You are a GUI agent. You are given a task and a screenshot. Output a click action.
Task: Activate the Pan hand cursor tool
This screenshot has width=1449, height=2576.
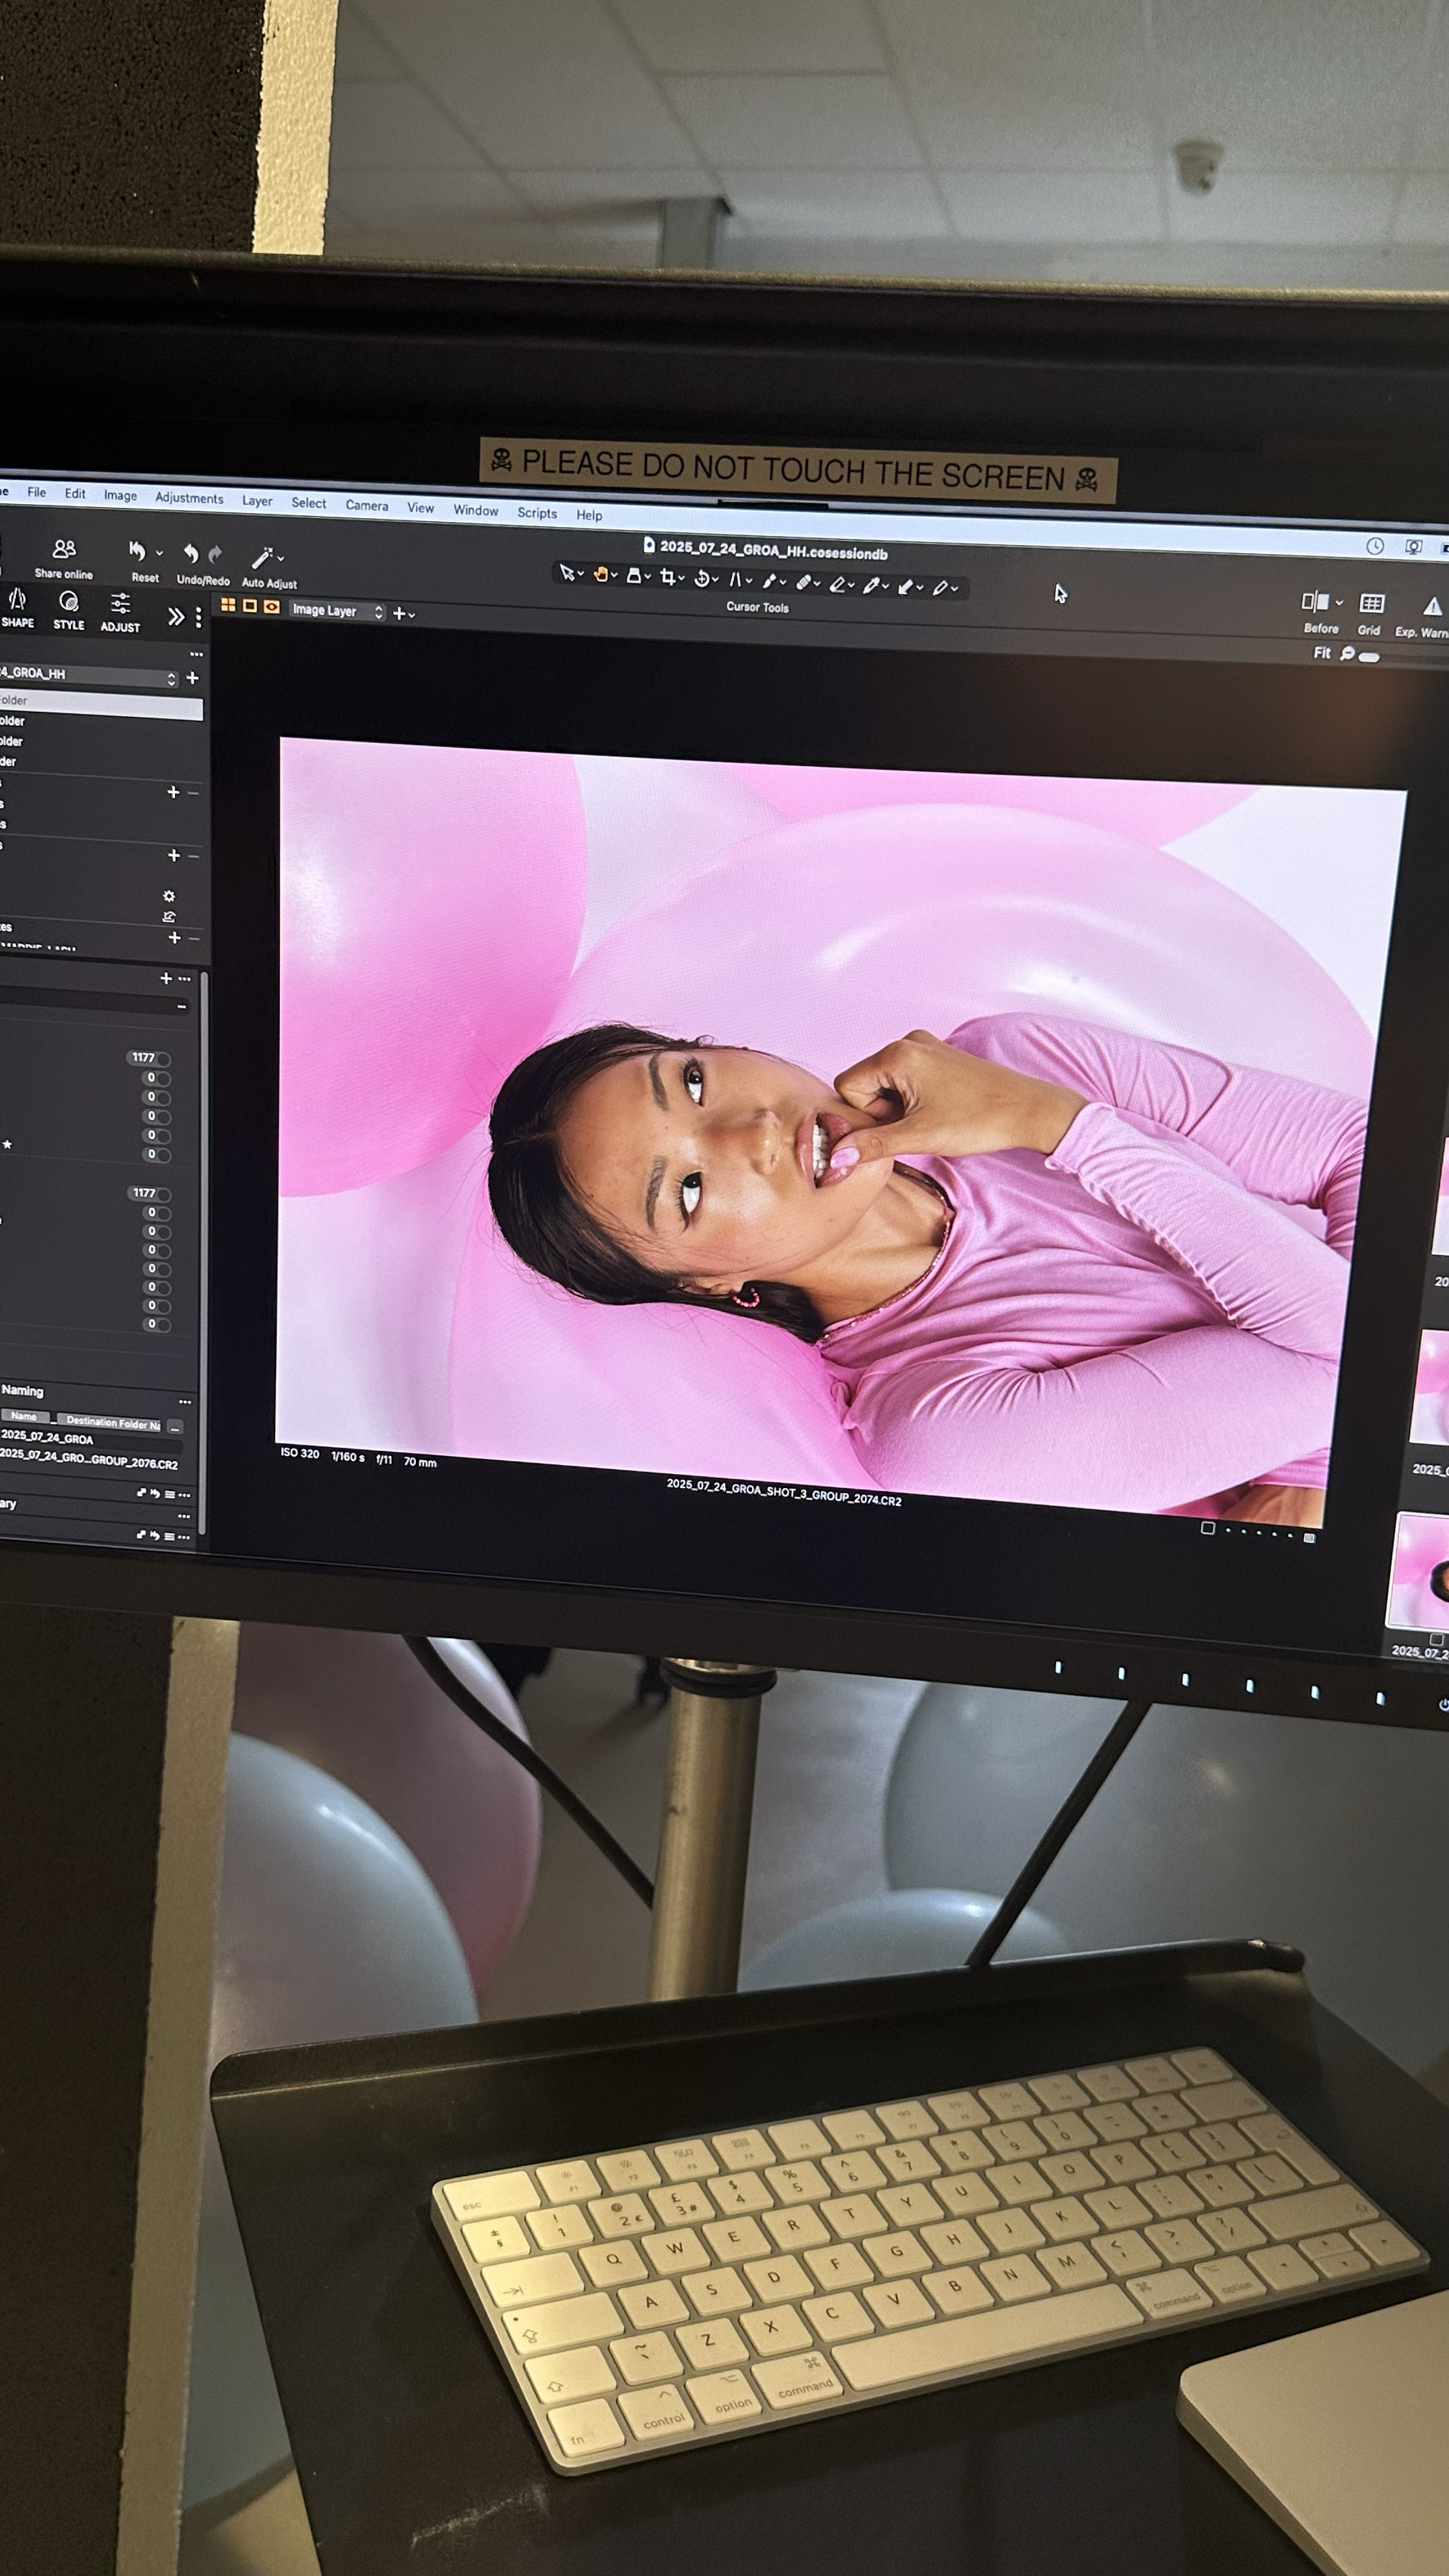602,574
